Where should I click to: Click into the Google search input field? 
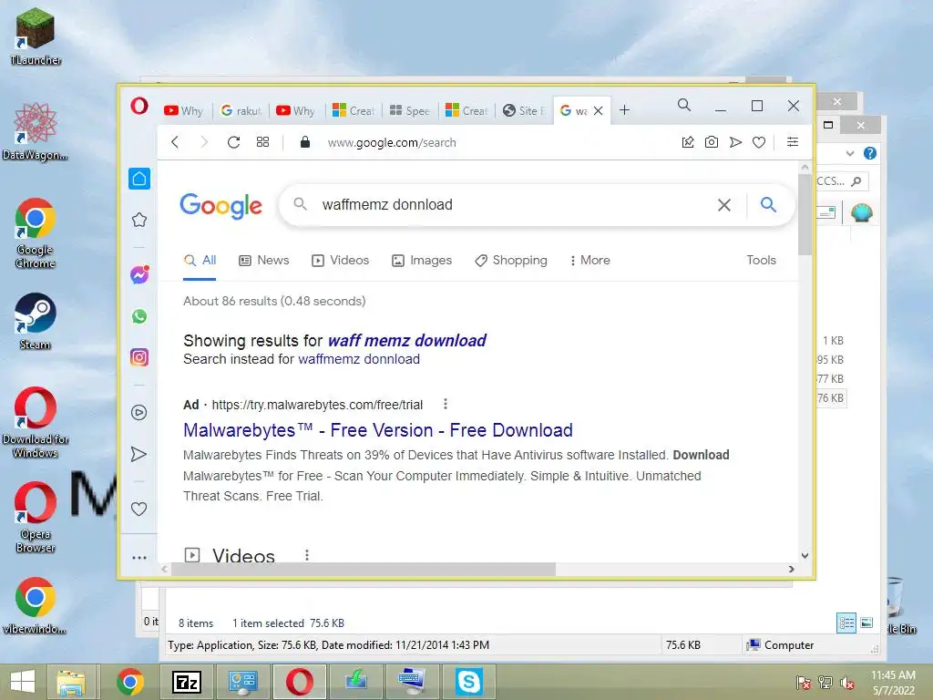pyautogui.click(x=512, y=205)
